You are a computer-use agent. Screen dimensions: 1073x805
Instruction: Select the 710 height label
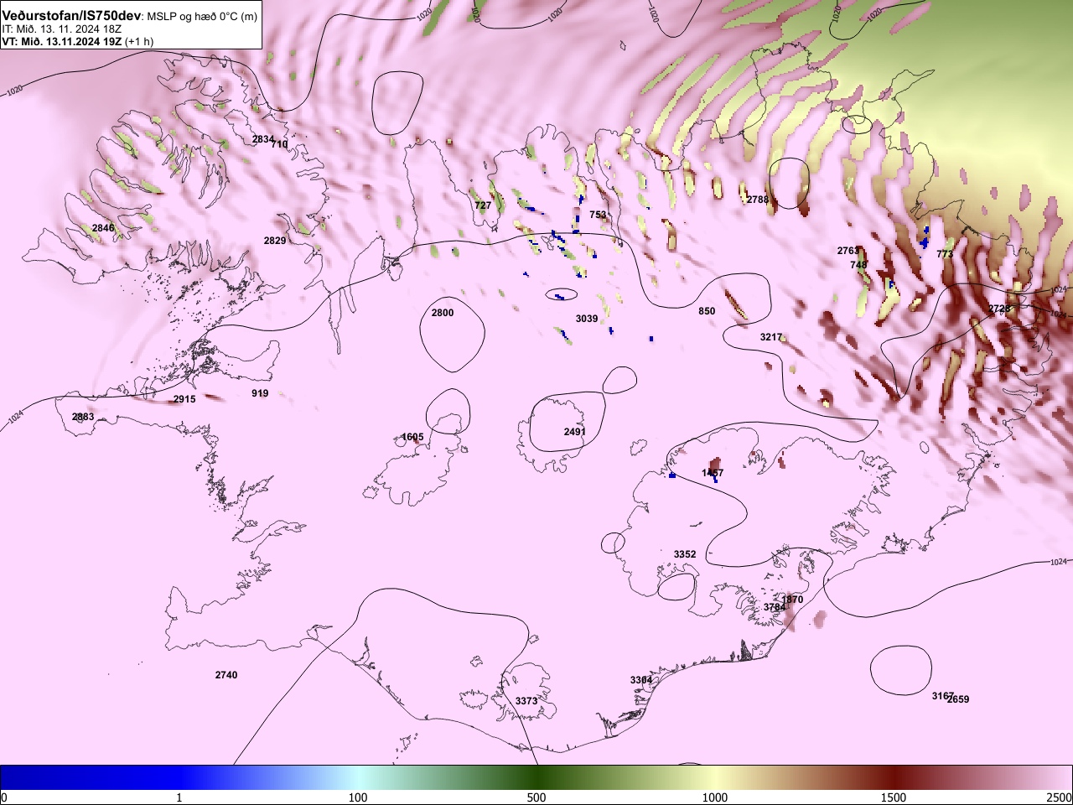(x=279, y=144)
